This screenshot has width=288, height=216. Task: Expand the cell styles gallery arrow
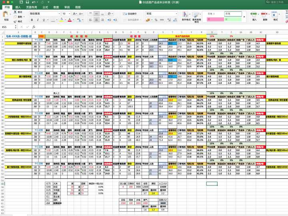(x=244, y=17)
